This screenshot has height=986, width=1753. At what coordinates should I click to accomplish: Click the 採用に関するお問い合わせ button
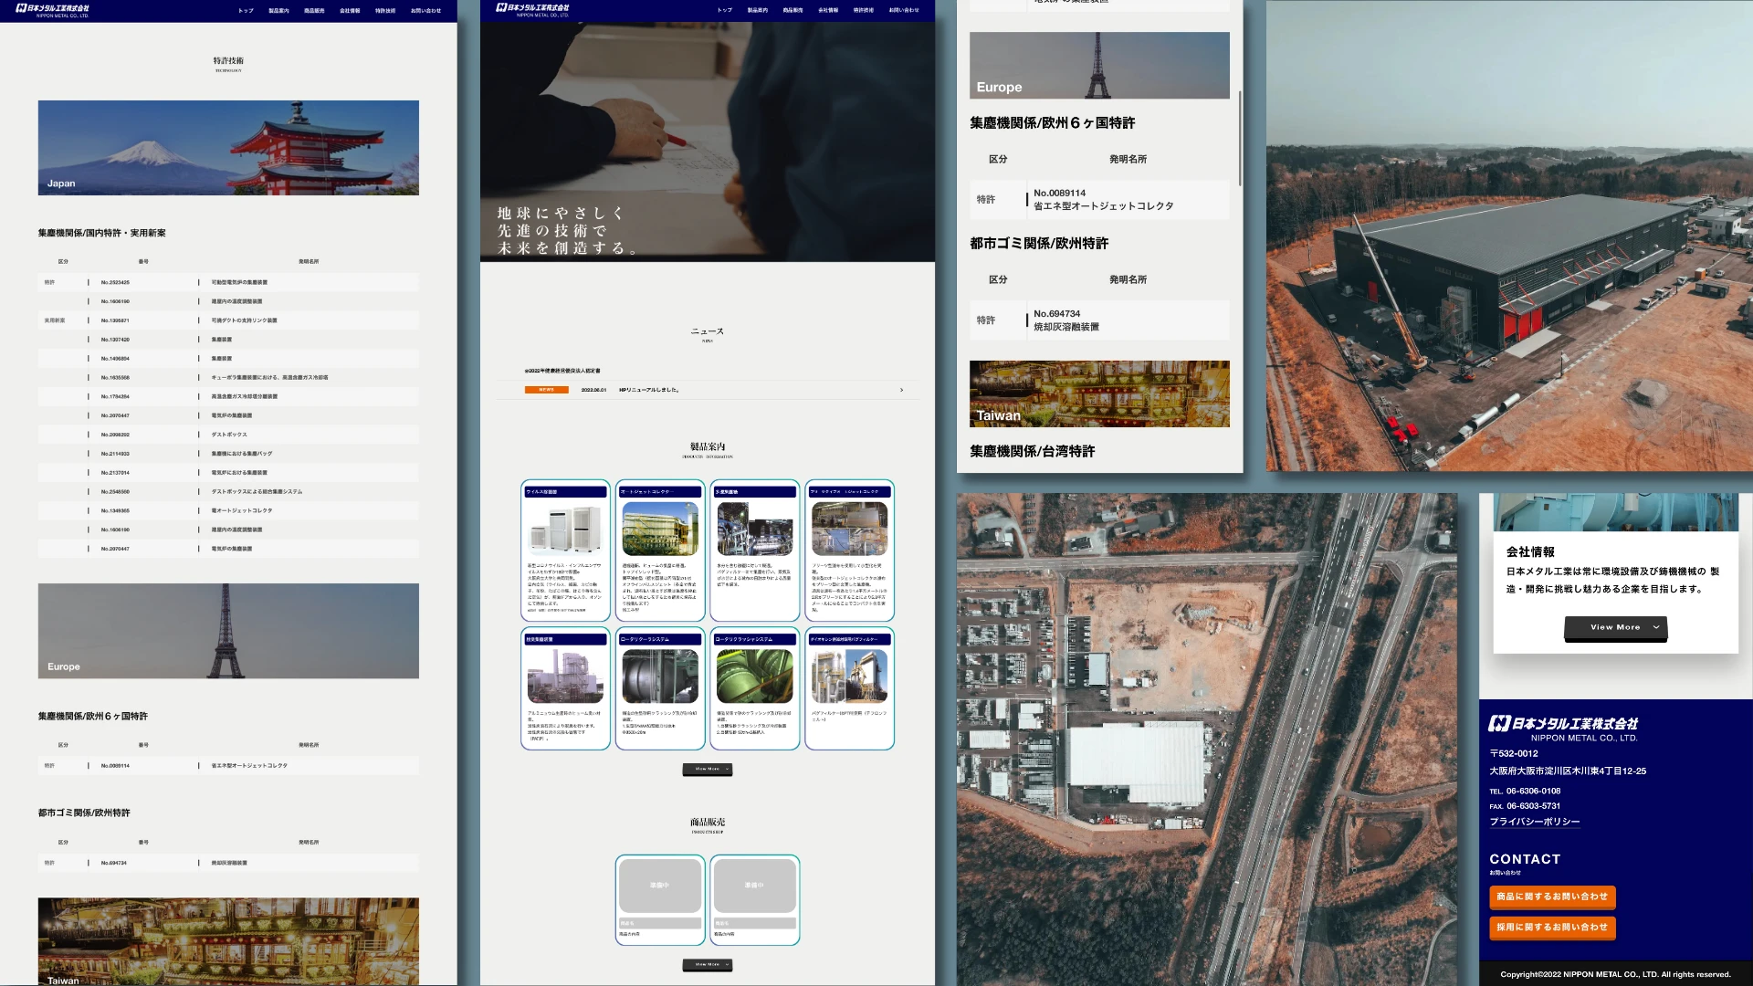pos(1552,927)
